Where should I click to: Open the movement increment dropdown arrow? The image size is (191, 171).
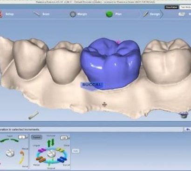(69, 138)
